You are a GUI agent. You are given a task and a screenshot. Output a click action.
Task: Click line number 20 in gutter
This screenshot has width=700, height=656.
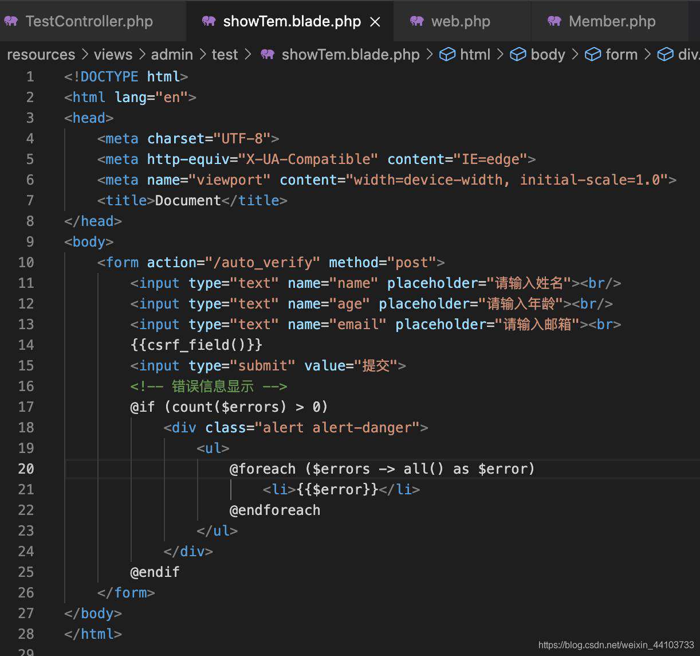coord(26,469)
